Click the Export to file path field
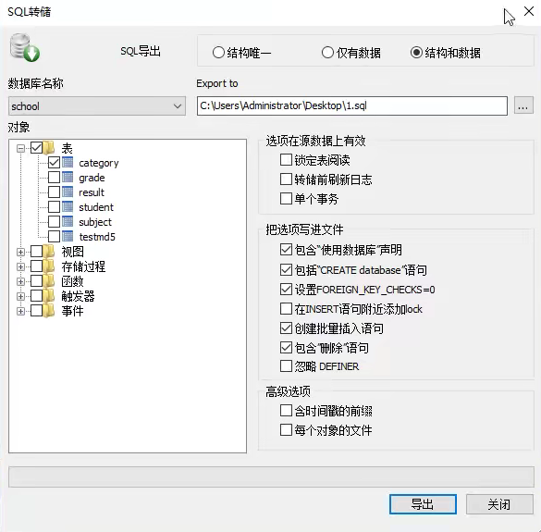 (x=352, y=105)
